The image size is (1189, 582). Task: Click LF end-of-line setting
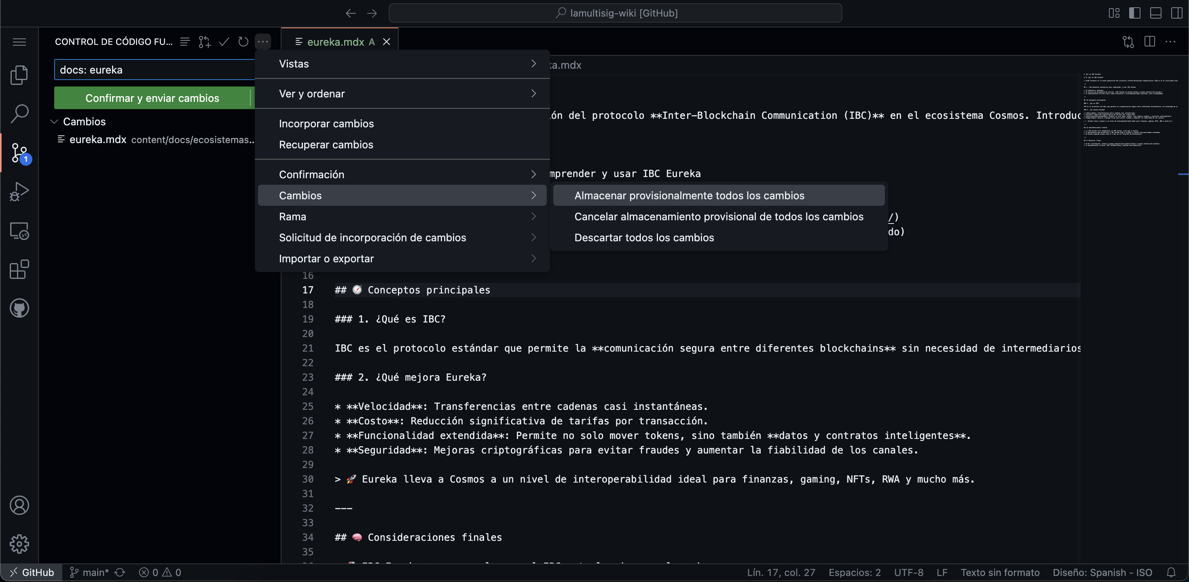[942, 572]
